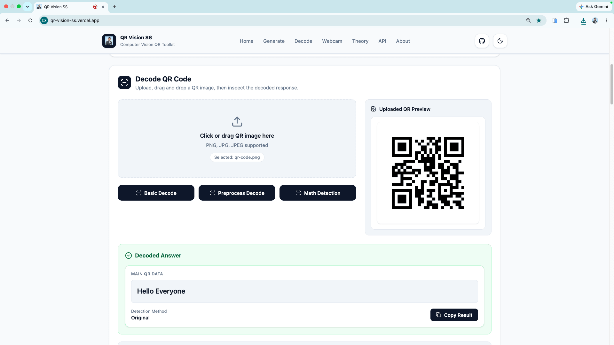Click the QR Vision SS profile logo
The width and height of the screenshot is (614, 345).
point(109,41)
